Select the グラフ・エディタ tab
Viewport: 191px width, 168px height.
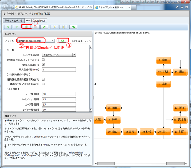[x=14, y=21]
